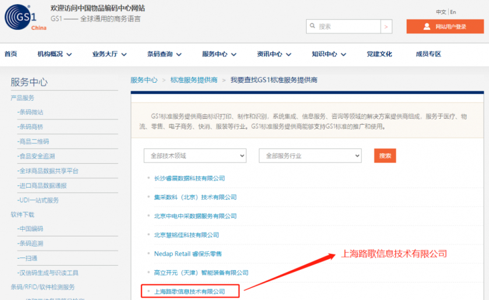Open the 成员专区 menu item

(428, 54)
